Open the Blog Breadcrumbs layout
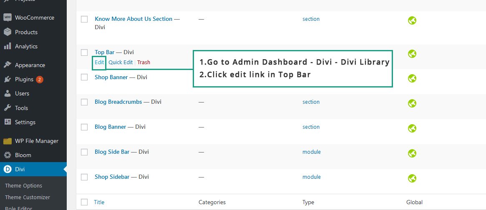 point(118,102)
